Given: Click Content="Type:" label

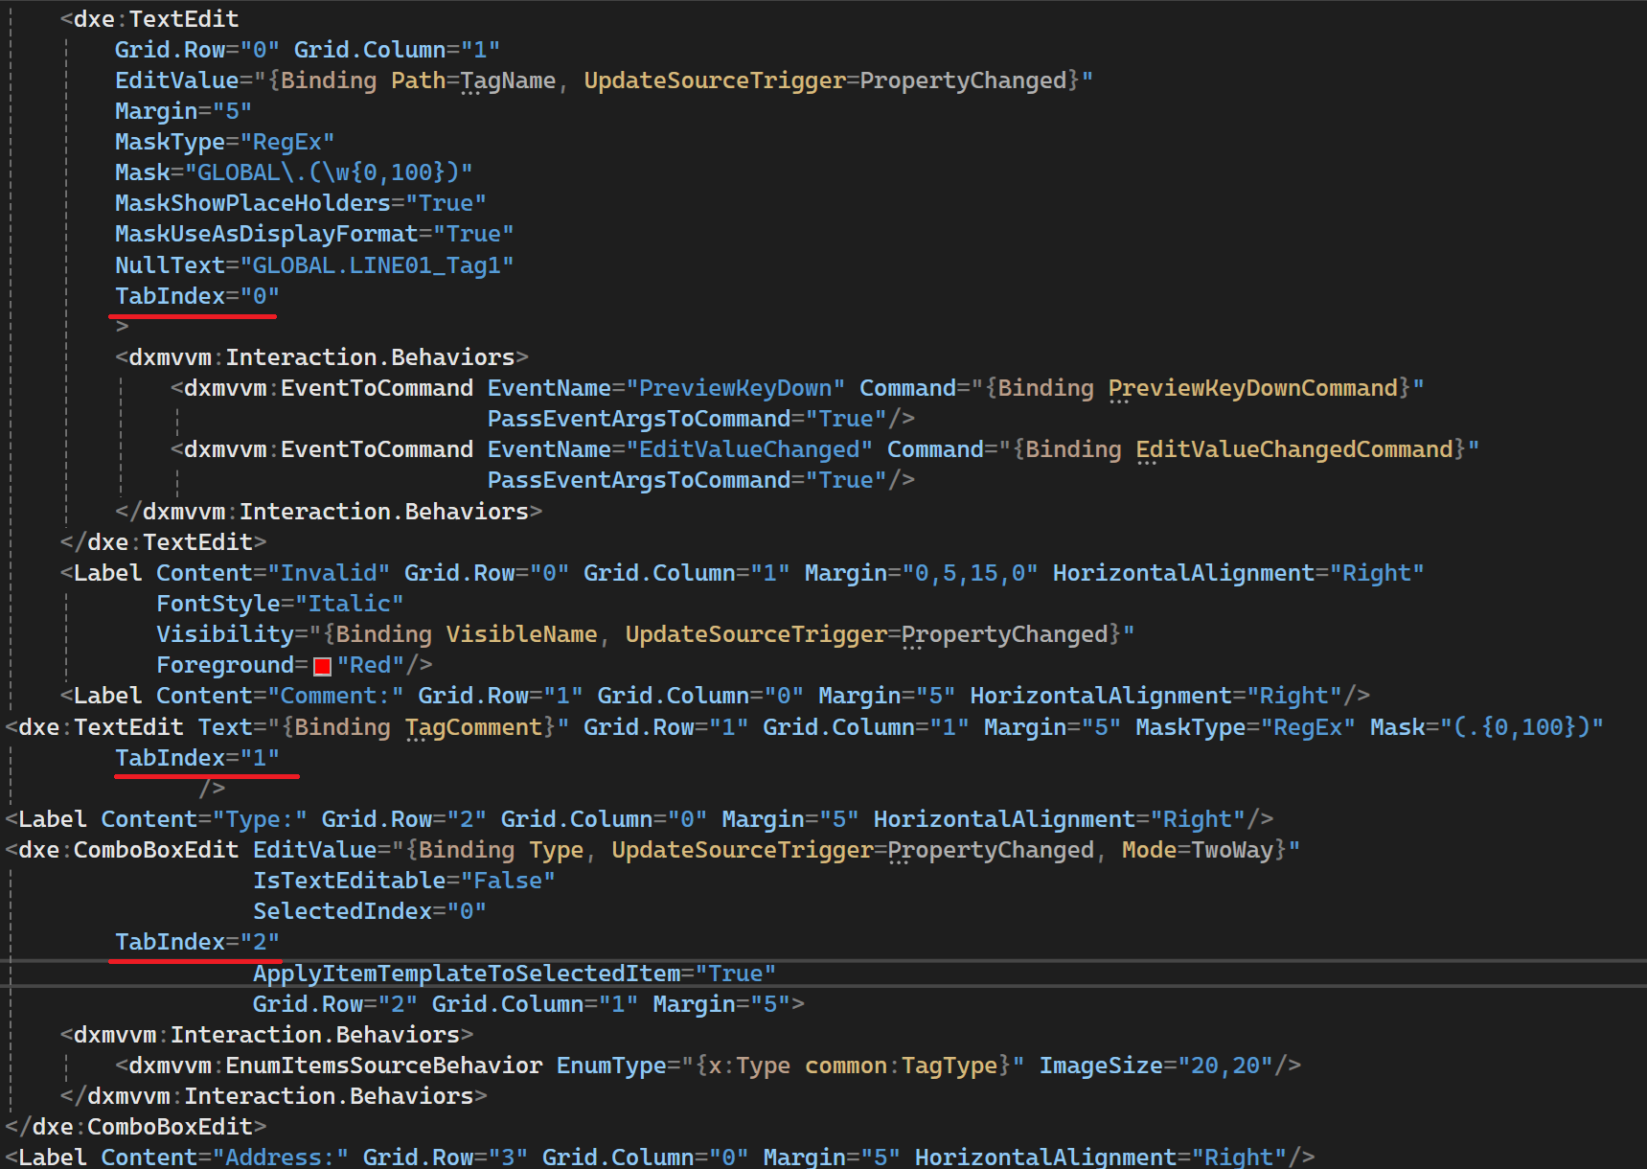Looking at the screenshot, I should tap(204, 819).
